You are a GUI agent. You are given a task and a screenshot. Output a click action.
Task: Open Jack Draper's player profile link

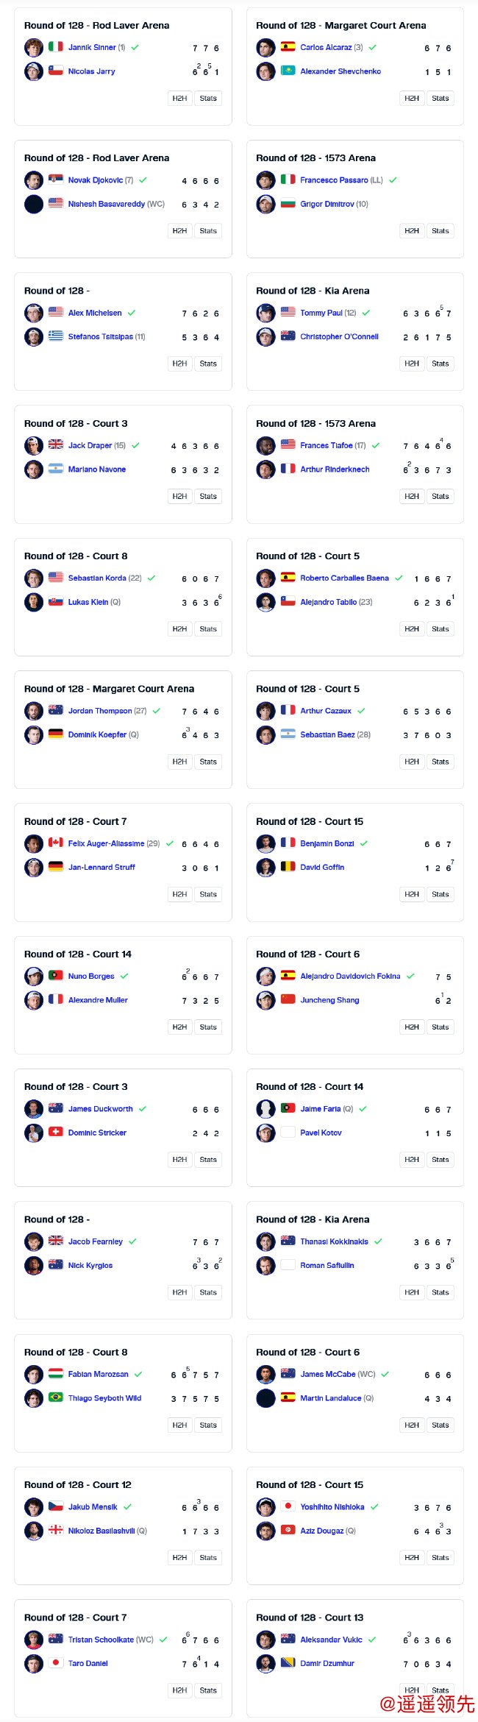[90, 446]
